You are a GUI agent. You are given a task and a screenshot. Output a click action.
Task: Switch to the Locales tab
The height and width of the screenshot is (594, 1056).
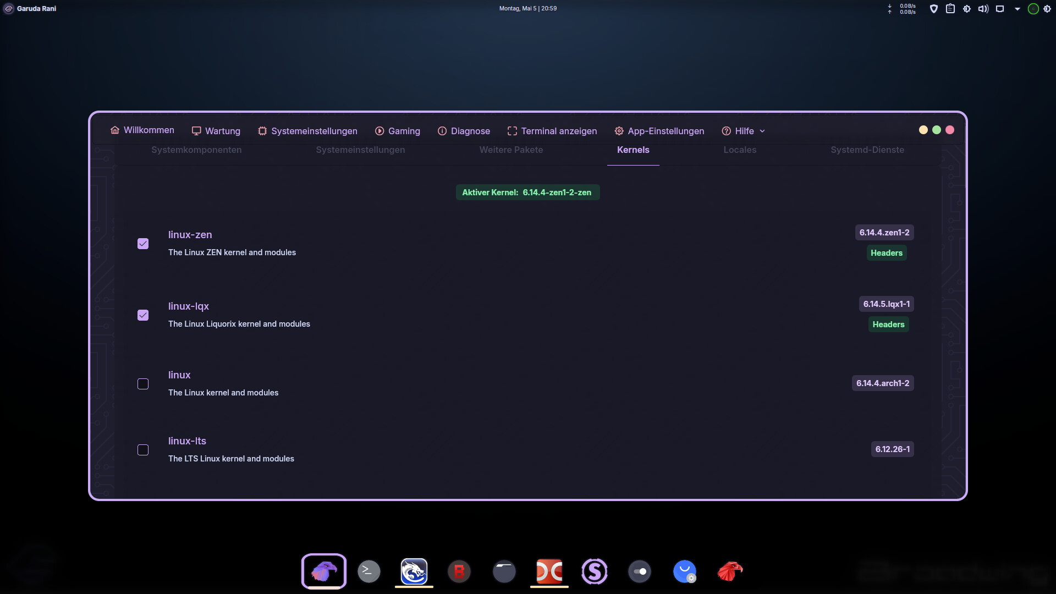(x=740, y=150)
